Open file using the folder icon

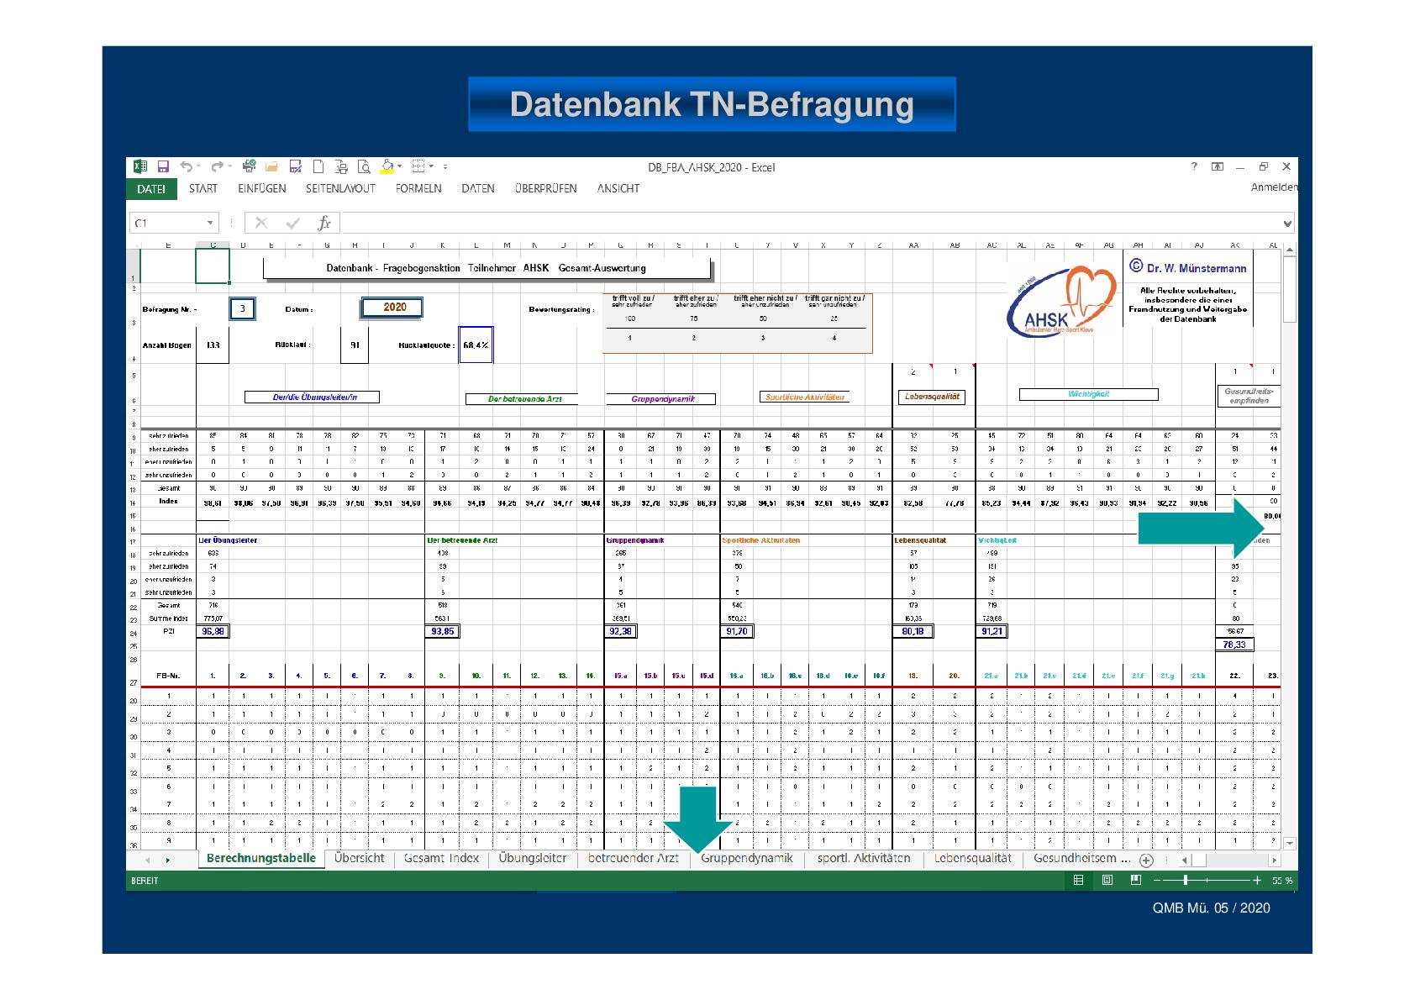(x=271, y=167)
